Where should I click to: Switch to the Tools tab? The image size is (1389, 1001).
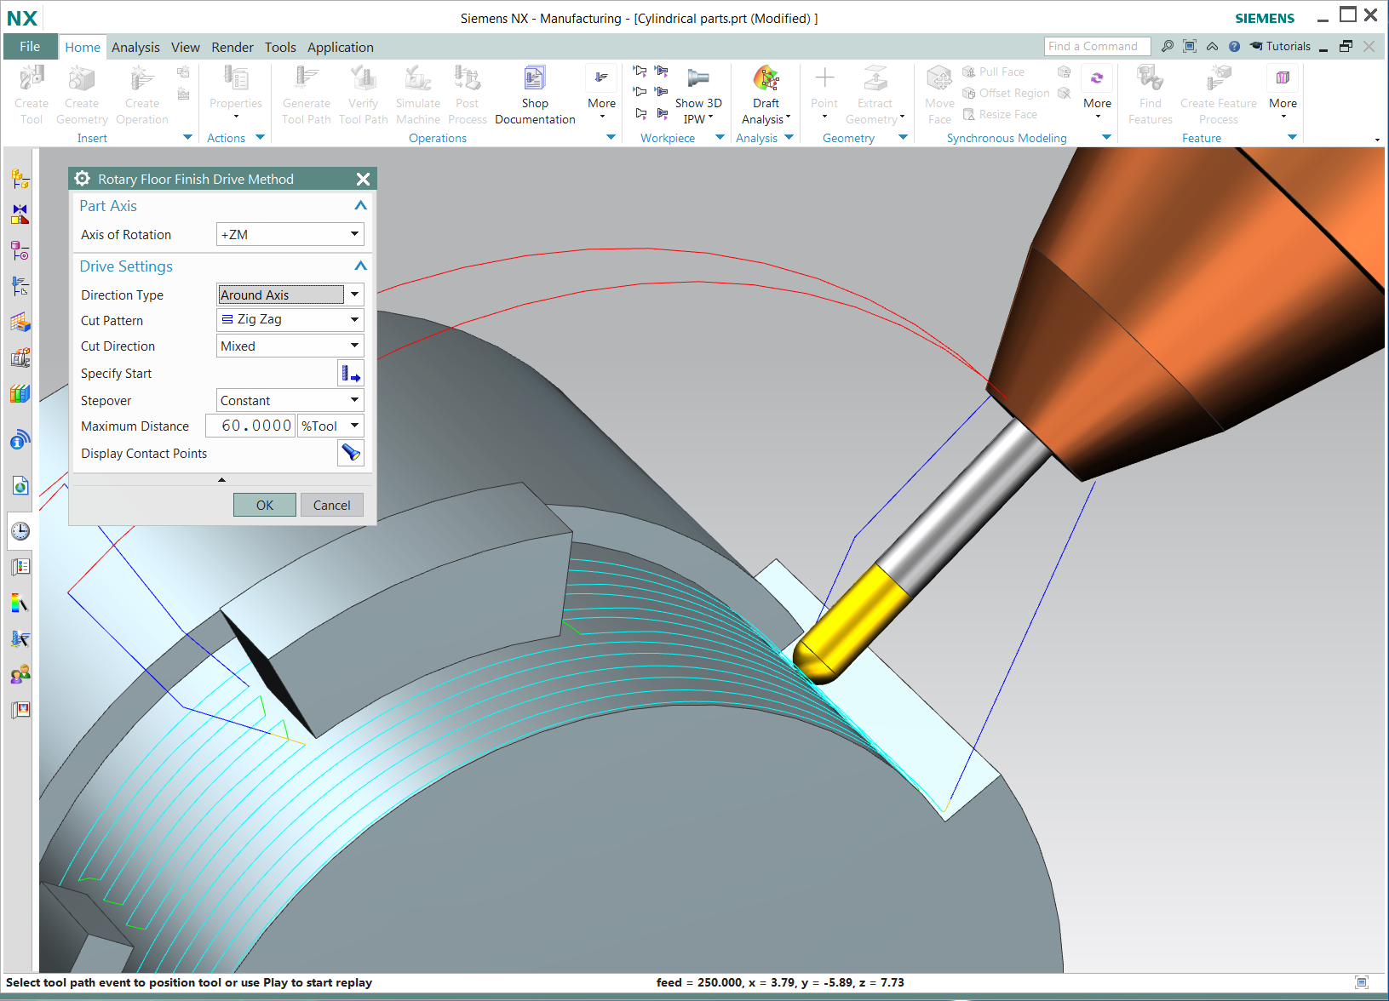(x=280, y=48)
